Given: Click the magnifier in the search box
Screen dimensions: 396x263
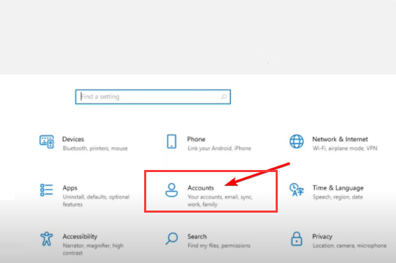Looking at the screenshot, I should click(x=224, y=97).
